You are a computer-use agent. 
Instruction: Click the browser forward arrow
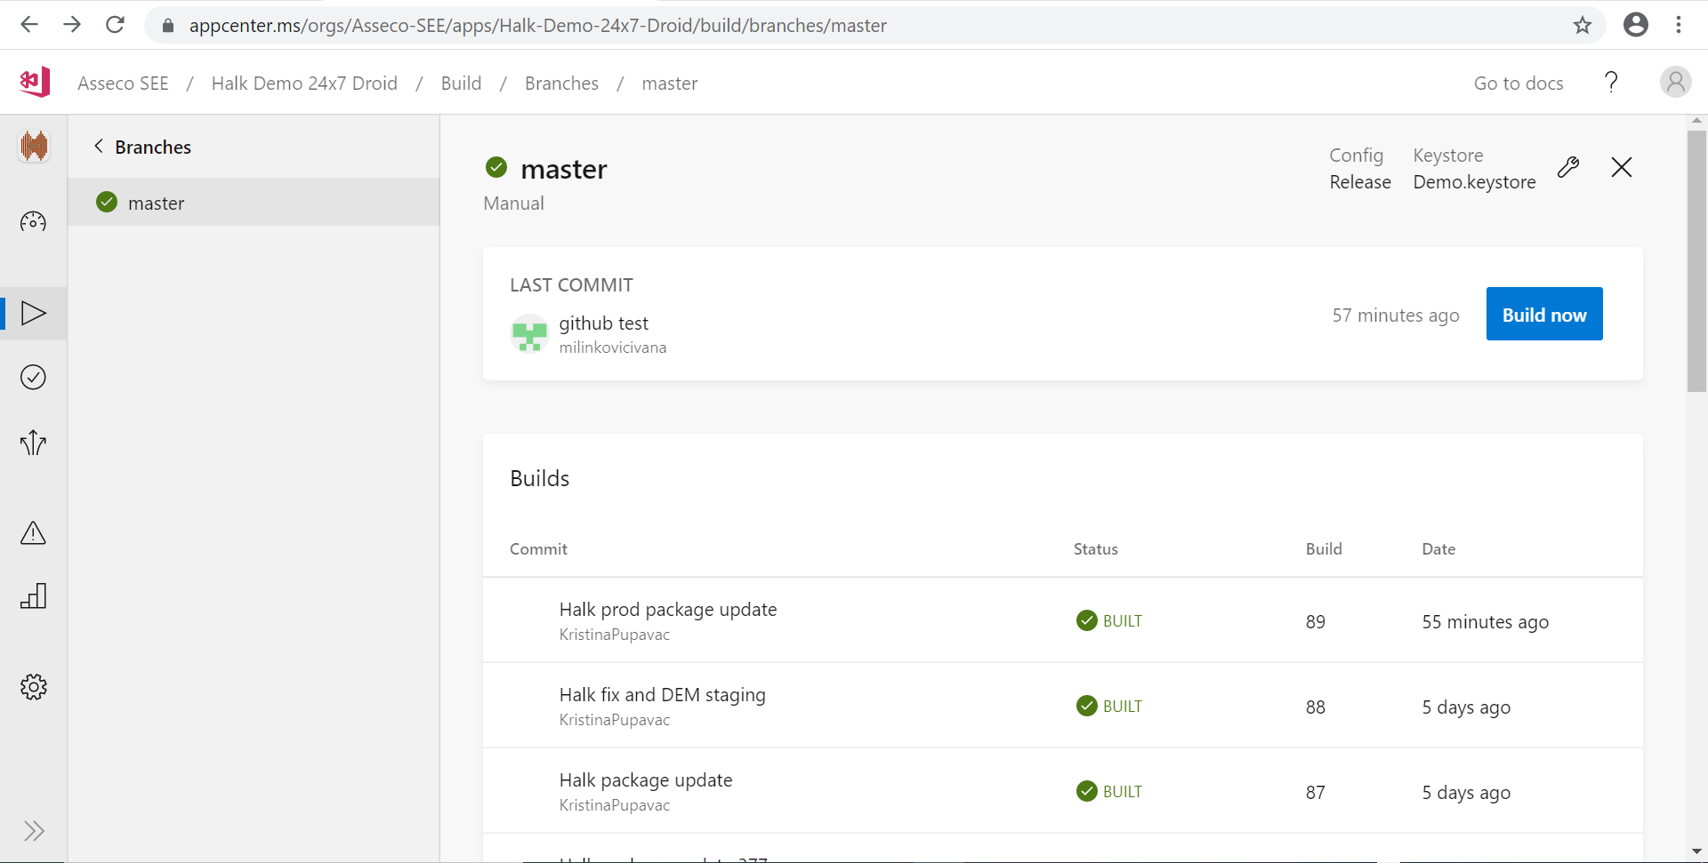pyautogui.click(x=72, y=25)
